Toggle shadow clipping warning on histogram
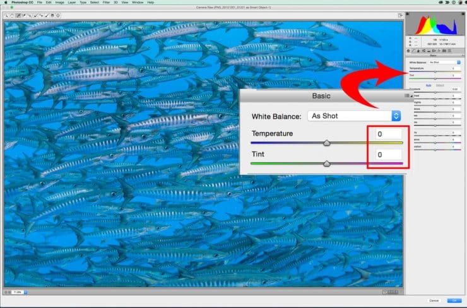Viewport: 467px width, 308px height. tap(408, 14)
